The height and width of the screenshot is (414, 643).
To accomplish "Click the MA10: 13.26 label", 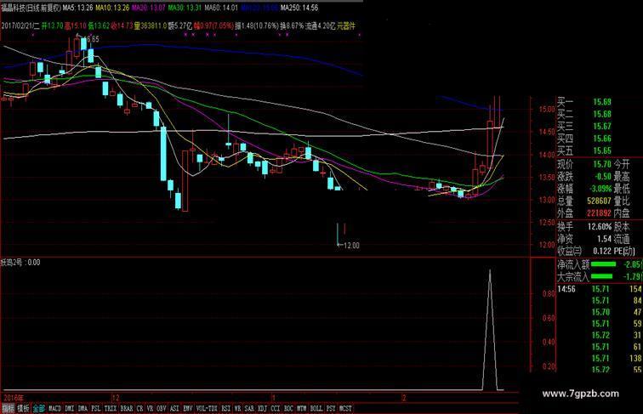I will pos(112,8).
